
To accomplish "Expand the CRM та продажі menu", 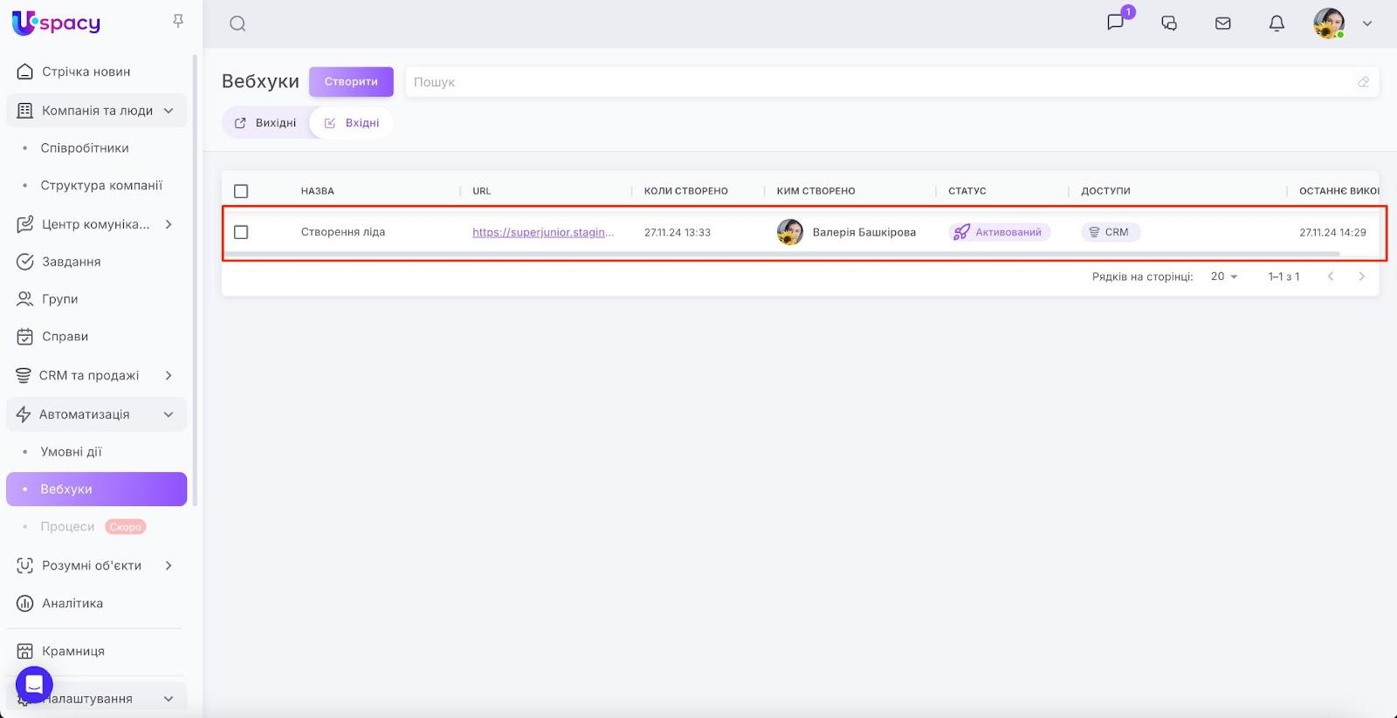I will (x=169, y=375).
